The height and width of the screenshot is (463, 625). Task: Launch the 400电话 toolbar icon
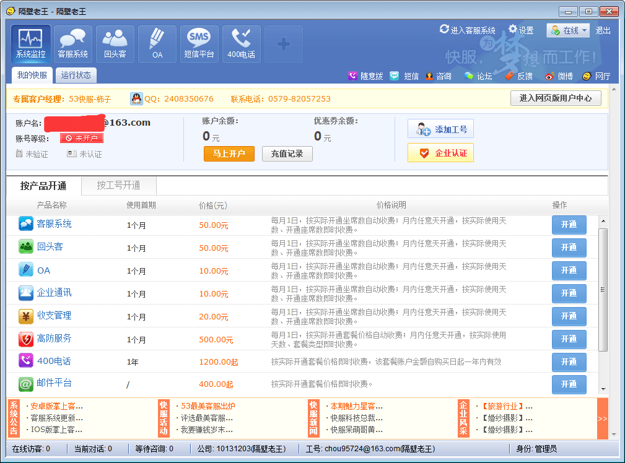[241, 43]
